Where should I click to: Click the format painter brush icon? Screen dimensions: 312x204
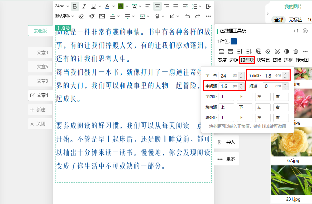91,16
